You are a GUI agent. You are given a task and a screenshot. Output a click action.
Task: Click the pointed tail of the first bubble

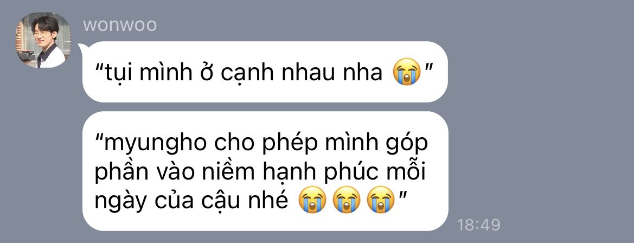coord(82,51)
